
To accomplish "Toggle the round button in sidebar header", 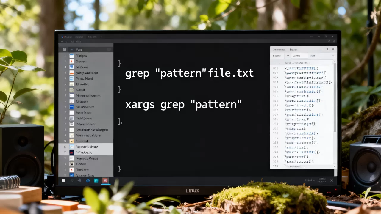I will pos(109,49).
